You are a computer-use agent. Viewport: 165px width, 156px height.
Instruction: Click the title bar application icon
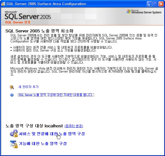tap(3, 4)
